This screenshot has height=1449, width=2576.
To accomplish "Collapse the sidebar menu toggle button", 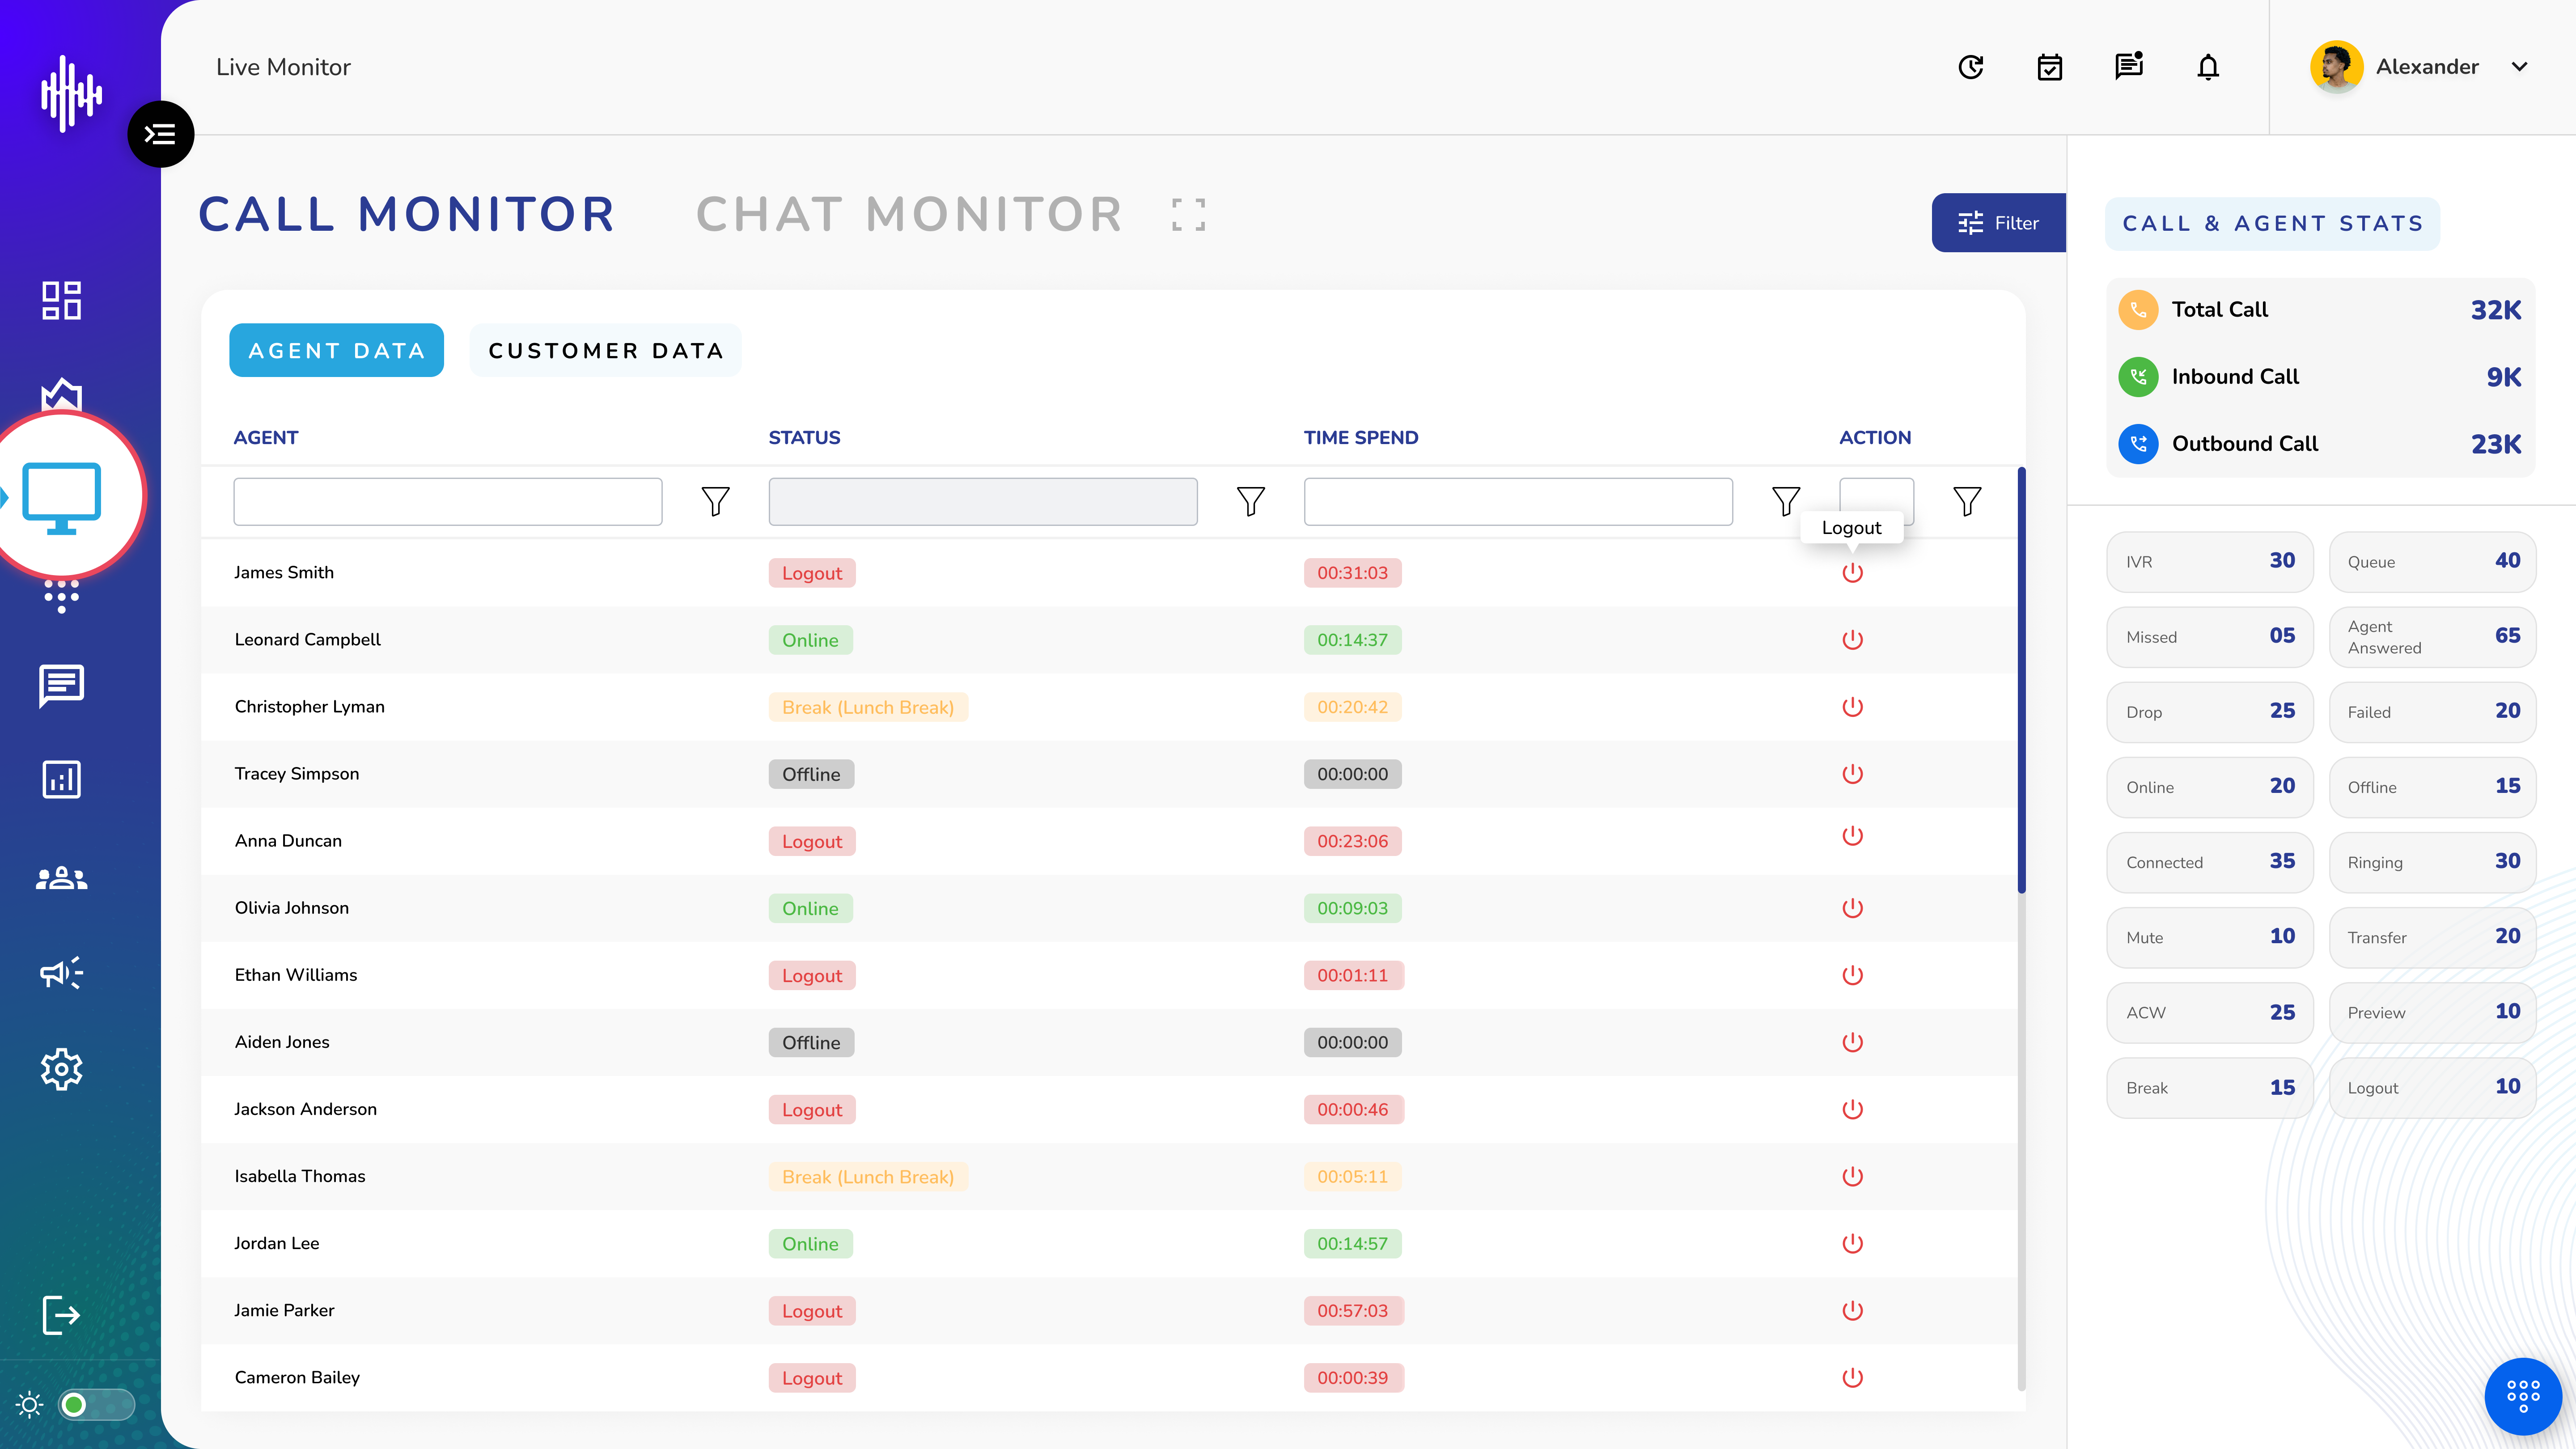I will click(160, 134).
